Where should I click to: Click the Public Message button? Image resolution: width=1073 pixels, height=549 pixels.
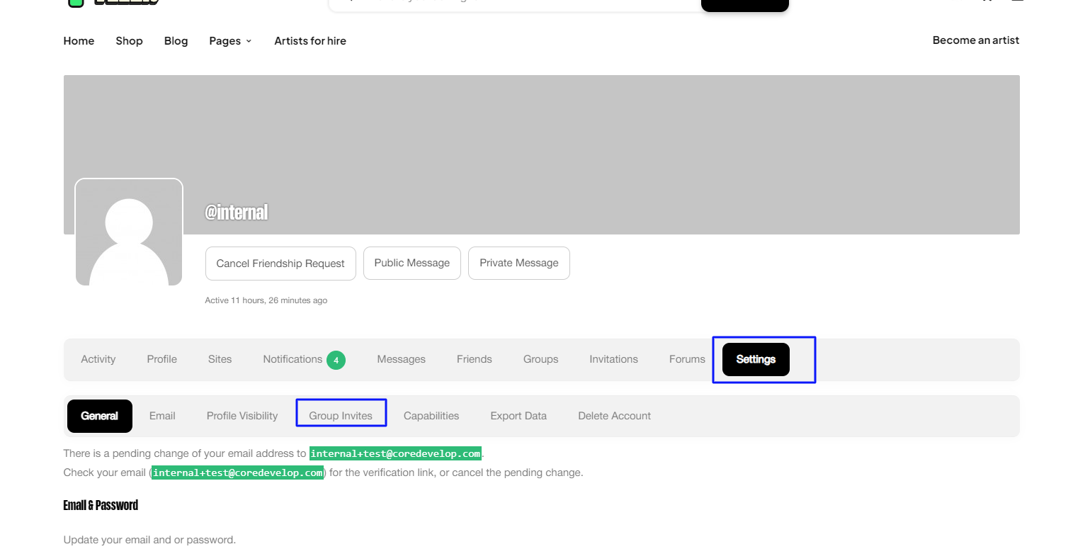pyautogui.click(x=412, y=263)
